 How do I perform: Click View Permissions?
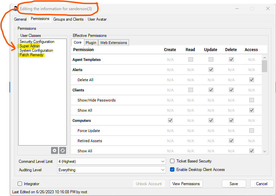pyautogui.click(x=186, y=183)
